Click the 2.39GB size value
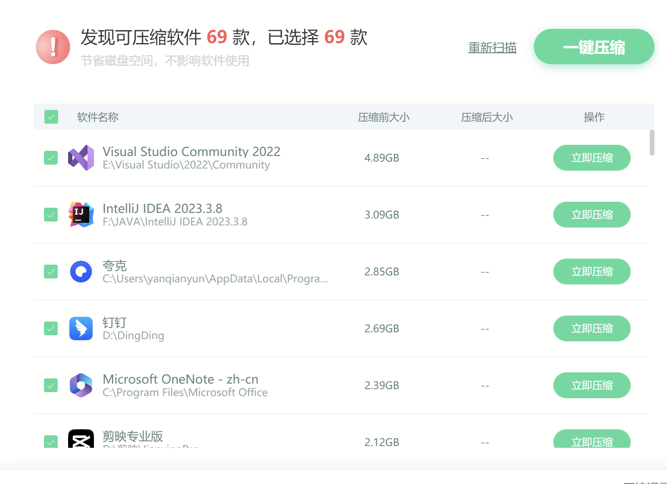This screenshot has height=484, width=667. [382, 385]
